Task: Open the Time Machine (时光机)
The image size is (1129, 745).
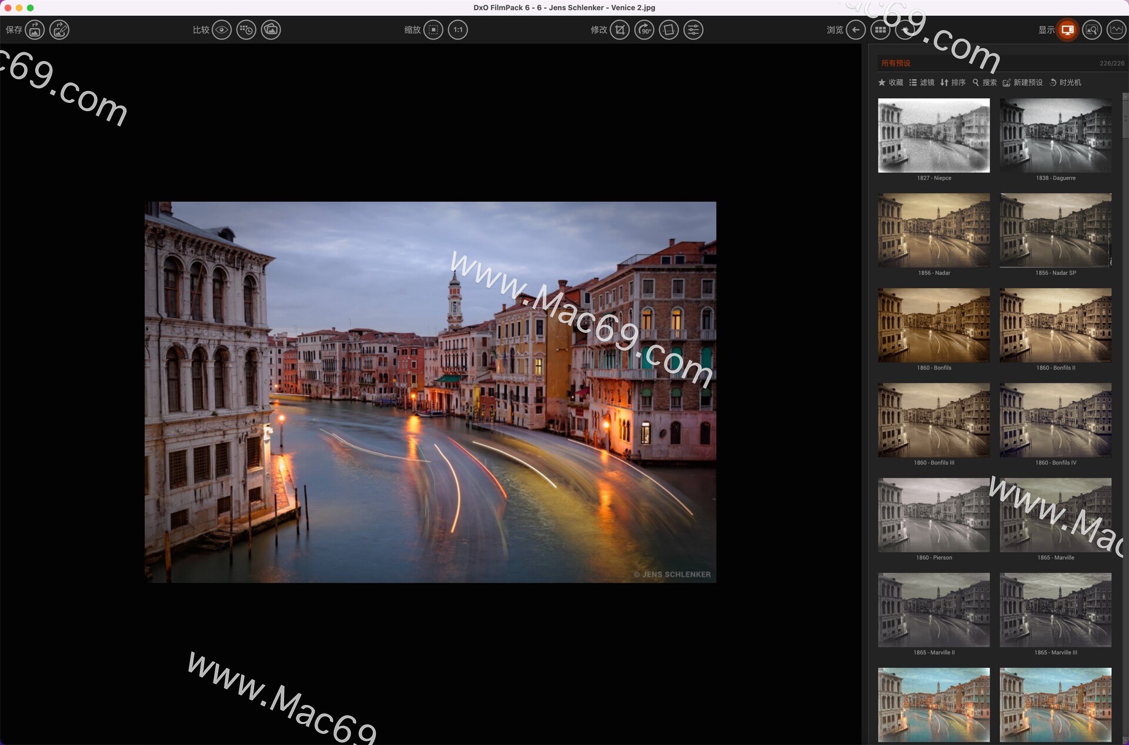Action: [x=1065, y=83]
